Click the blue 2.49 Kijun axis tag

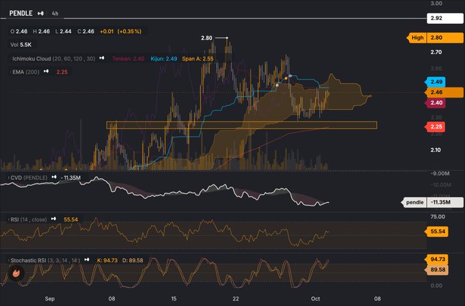point(435,82)
